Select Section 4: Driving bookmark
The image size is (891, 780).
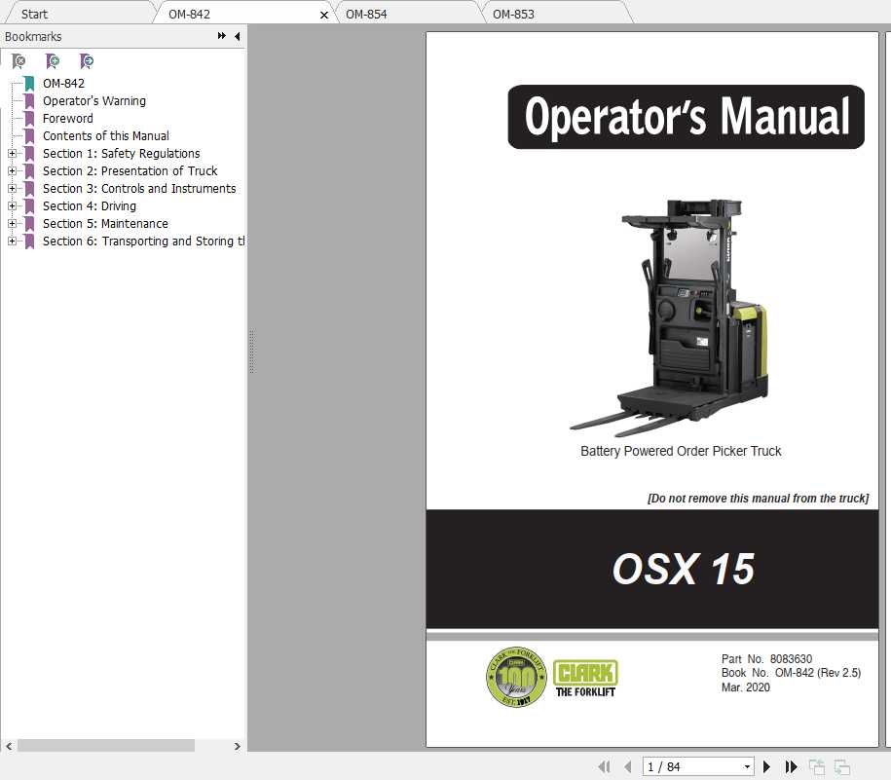click(x=90, y=206)
